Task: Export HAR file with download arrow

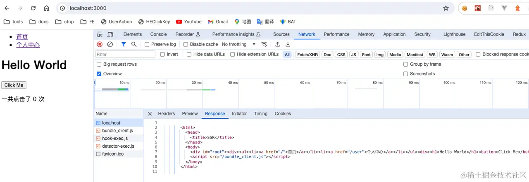Action: tap(288, 44)
